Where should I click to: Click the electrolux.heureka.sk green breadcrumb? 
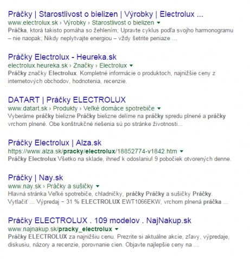(x=38, y=66)
